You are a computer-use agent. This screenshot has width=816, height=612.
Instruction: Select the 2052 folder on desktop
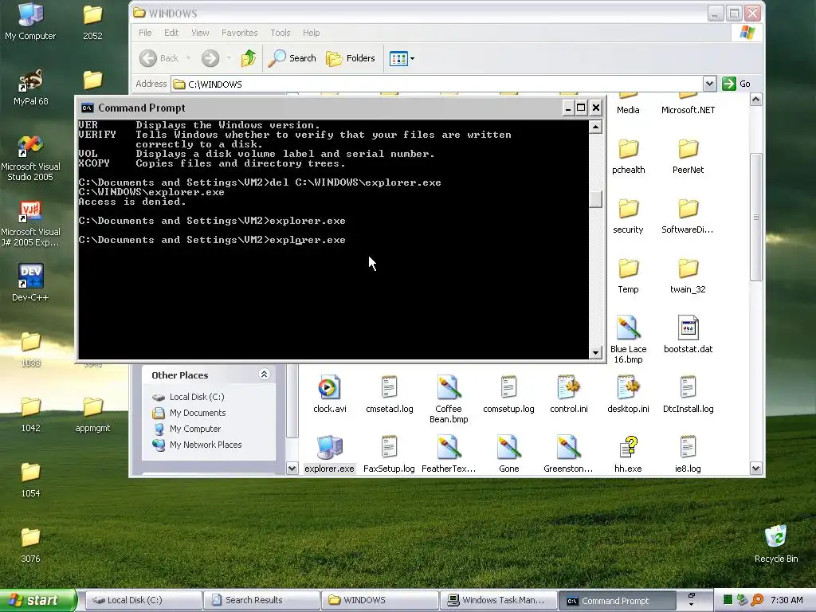click(92, 21)
